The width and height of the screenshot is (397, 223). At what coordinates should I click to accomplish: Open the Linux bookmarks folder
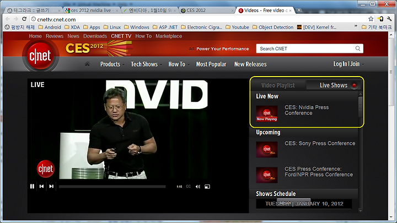(x=112, y=28)
